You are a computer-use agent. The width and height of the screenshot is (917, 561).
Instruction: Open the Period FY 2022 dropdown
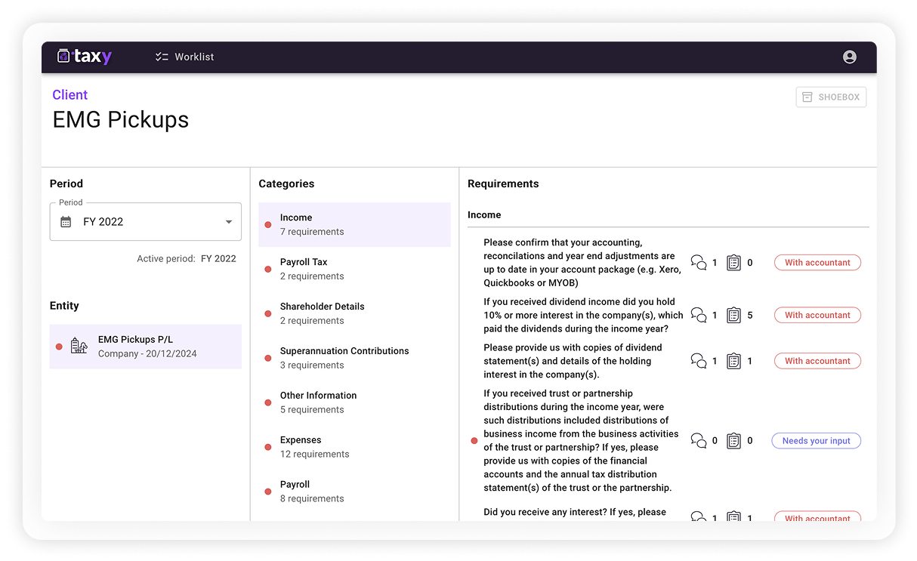click(x=146, y=222)
